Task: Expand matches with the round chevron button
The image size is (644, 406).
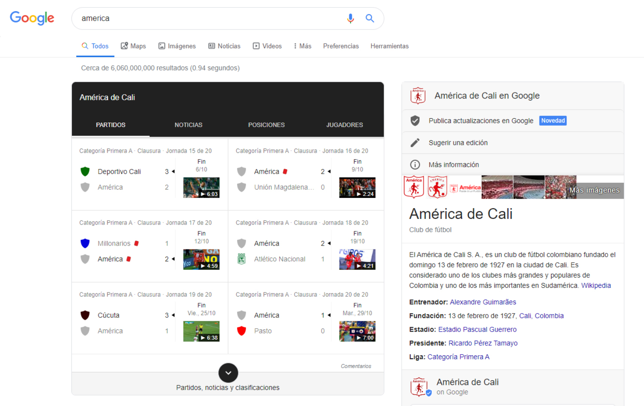Action: click(228, 373)
